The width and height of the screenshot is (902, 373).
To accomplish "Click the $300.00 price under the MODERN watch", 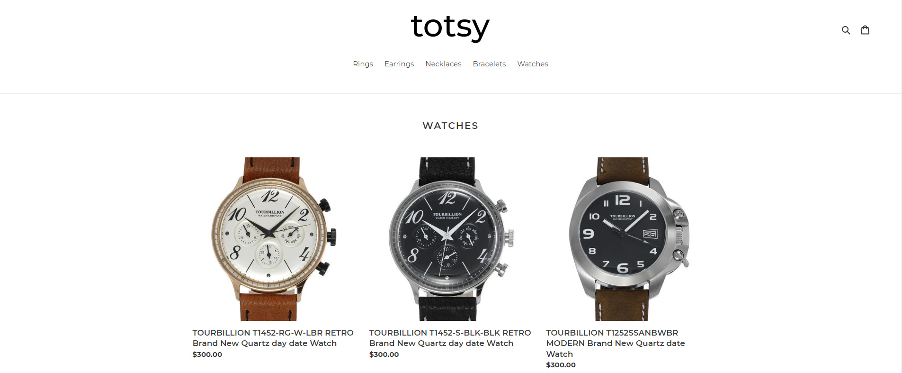I will point(561,365).
